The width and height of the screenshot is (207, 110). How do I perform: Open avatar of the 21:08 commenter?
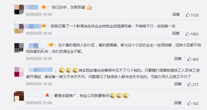(19, 96)
